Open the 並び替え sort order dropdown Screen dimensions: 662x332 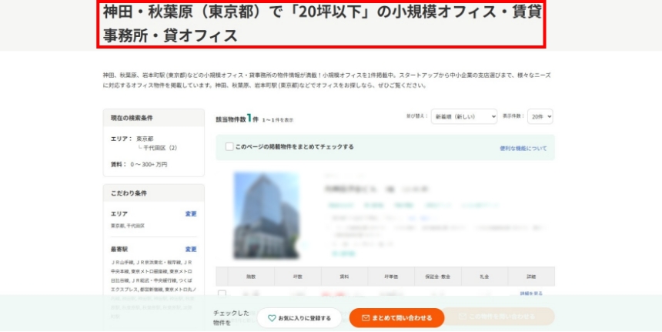pyautogui.click(x=463, y=116)
